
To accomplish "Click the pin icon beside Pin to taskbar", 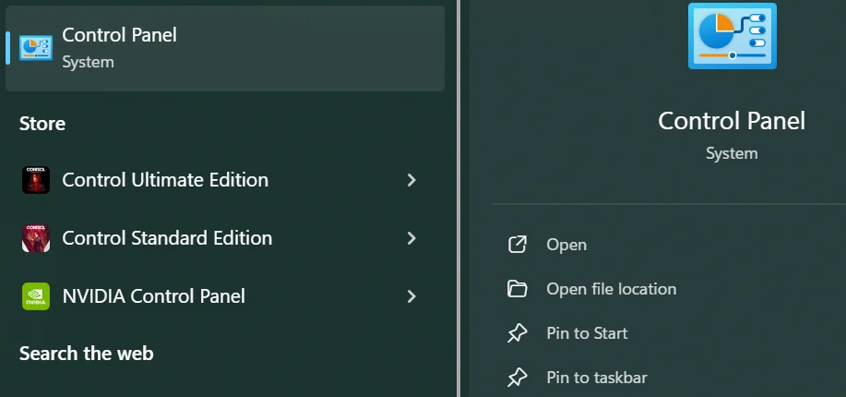I will click(518, 378).
